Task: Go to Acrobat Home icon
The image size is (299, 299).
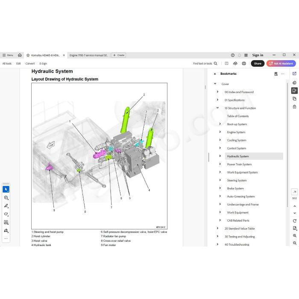Action: point(20,55)
